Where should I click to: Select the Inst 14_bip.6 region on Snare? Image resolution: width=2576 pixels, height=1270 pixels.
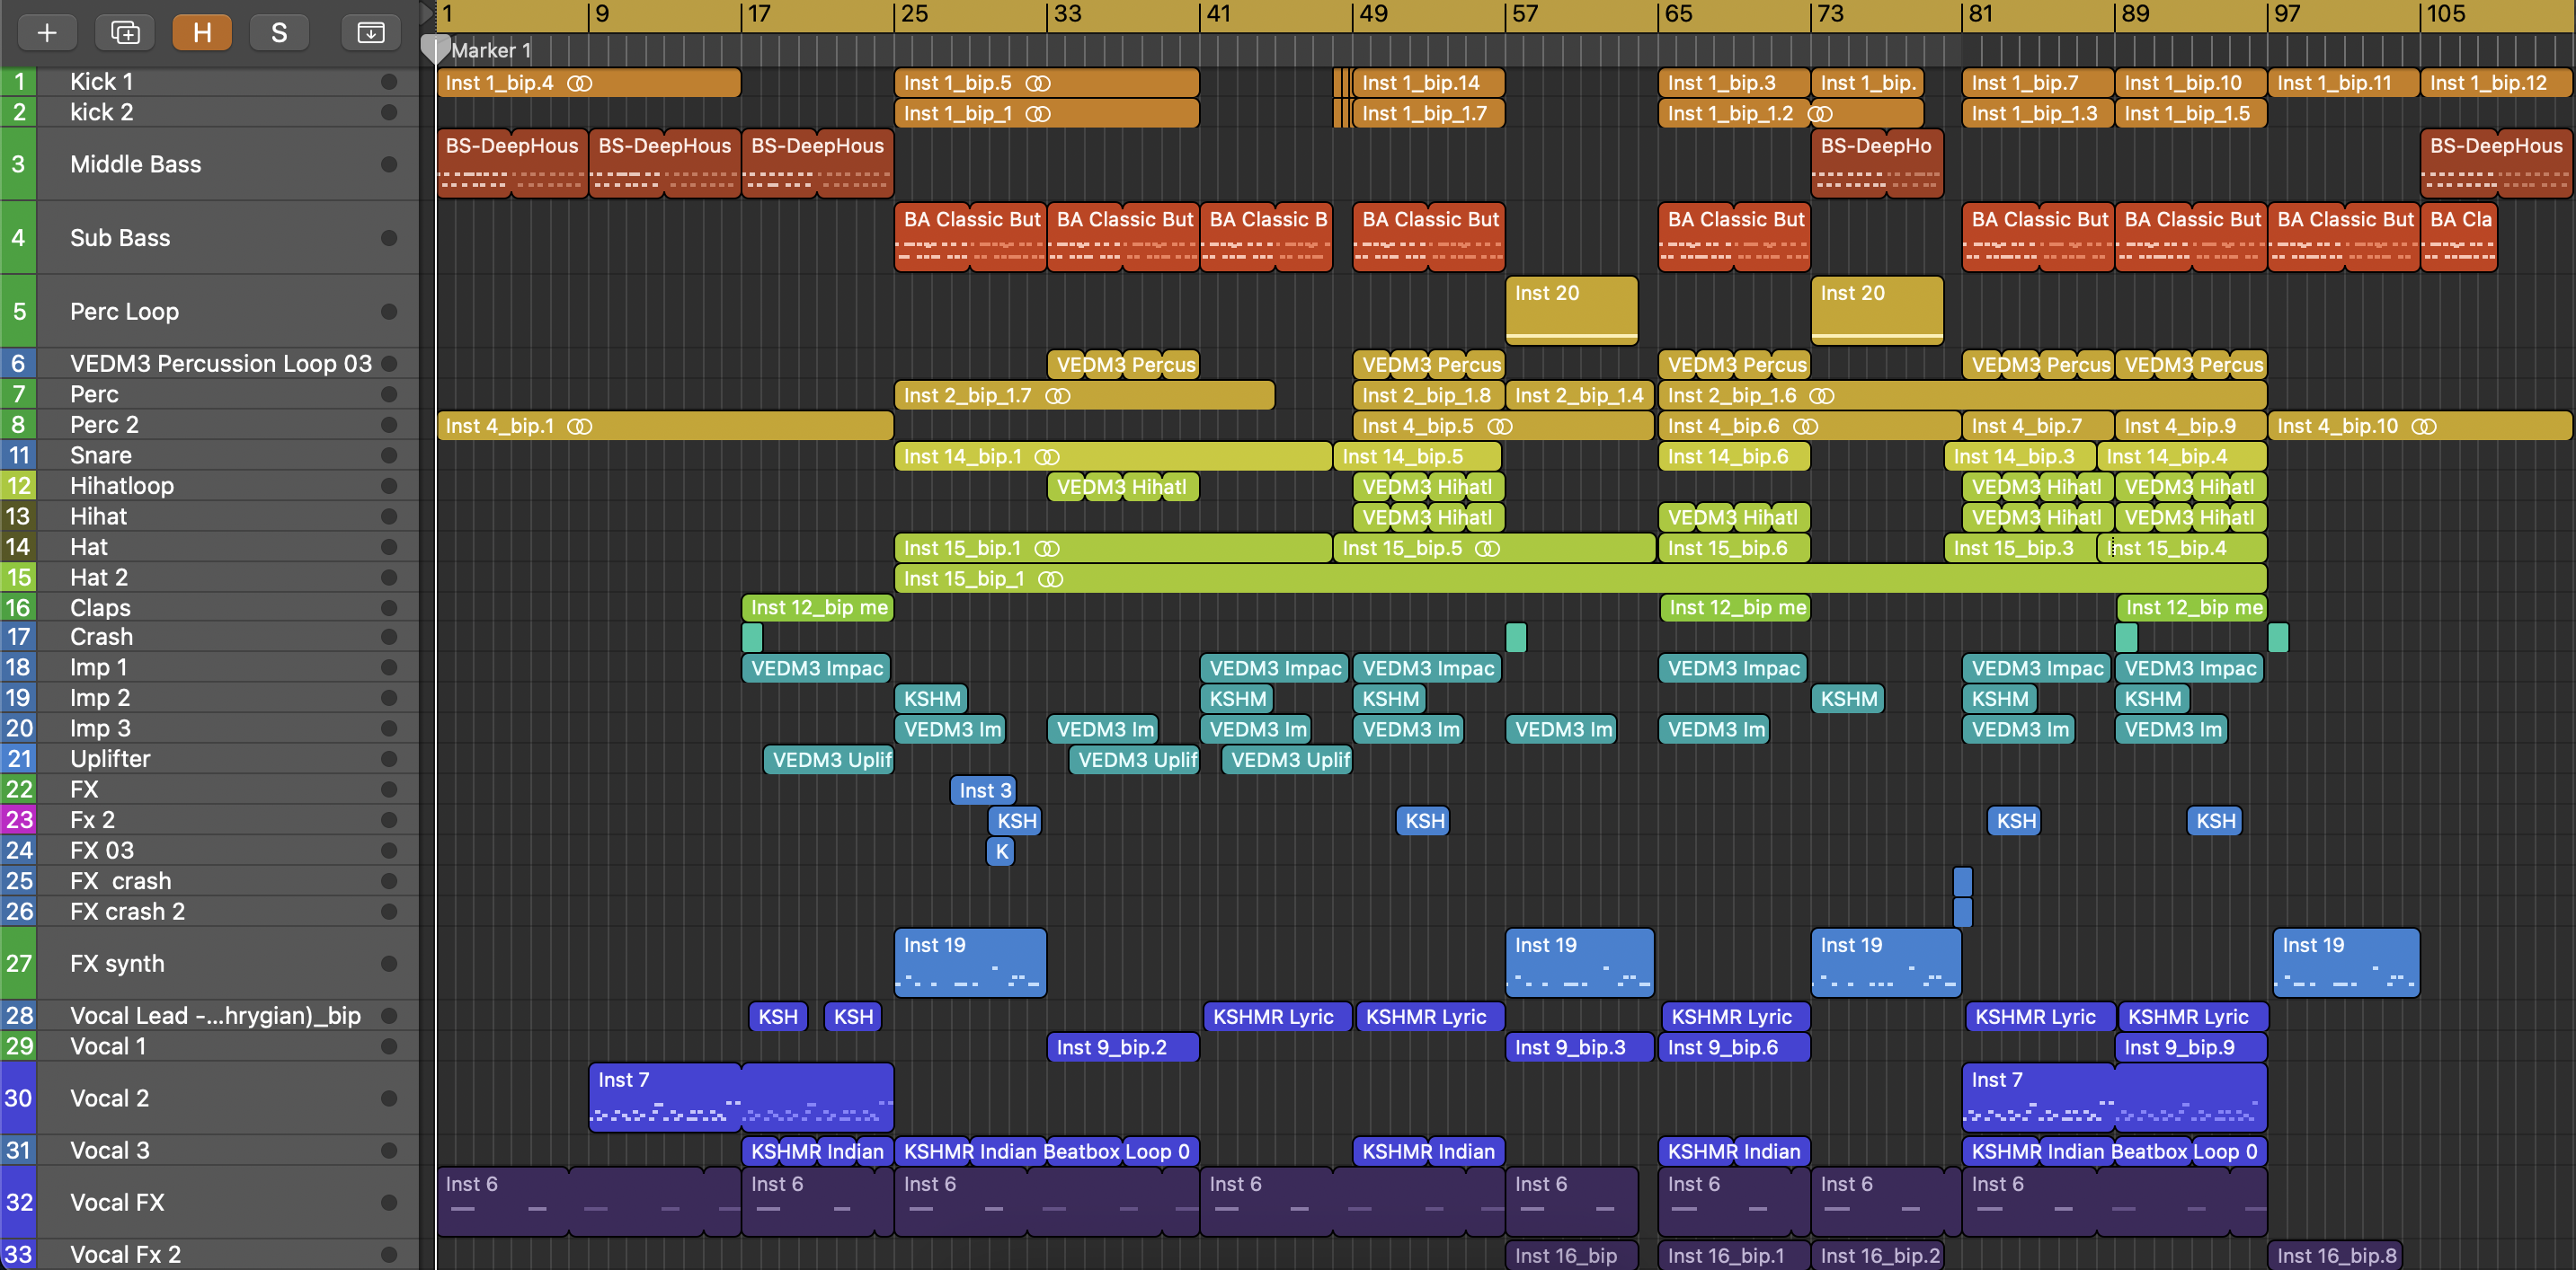1734,456
